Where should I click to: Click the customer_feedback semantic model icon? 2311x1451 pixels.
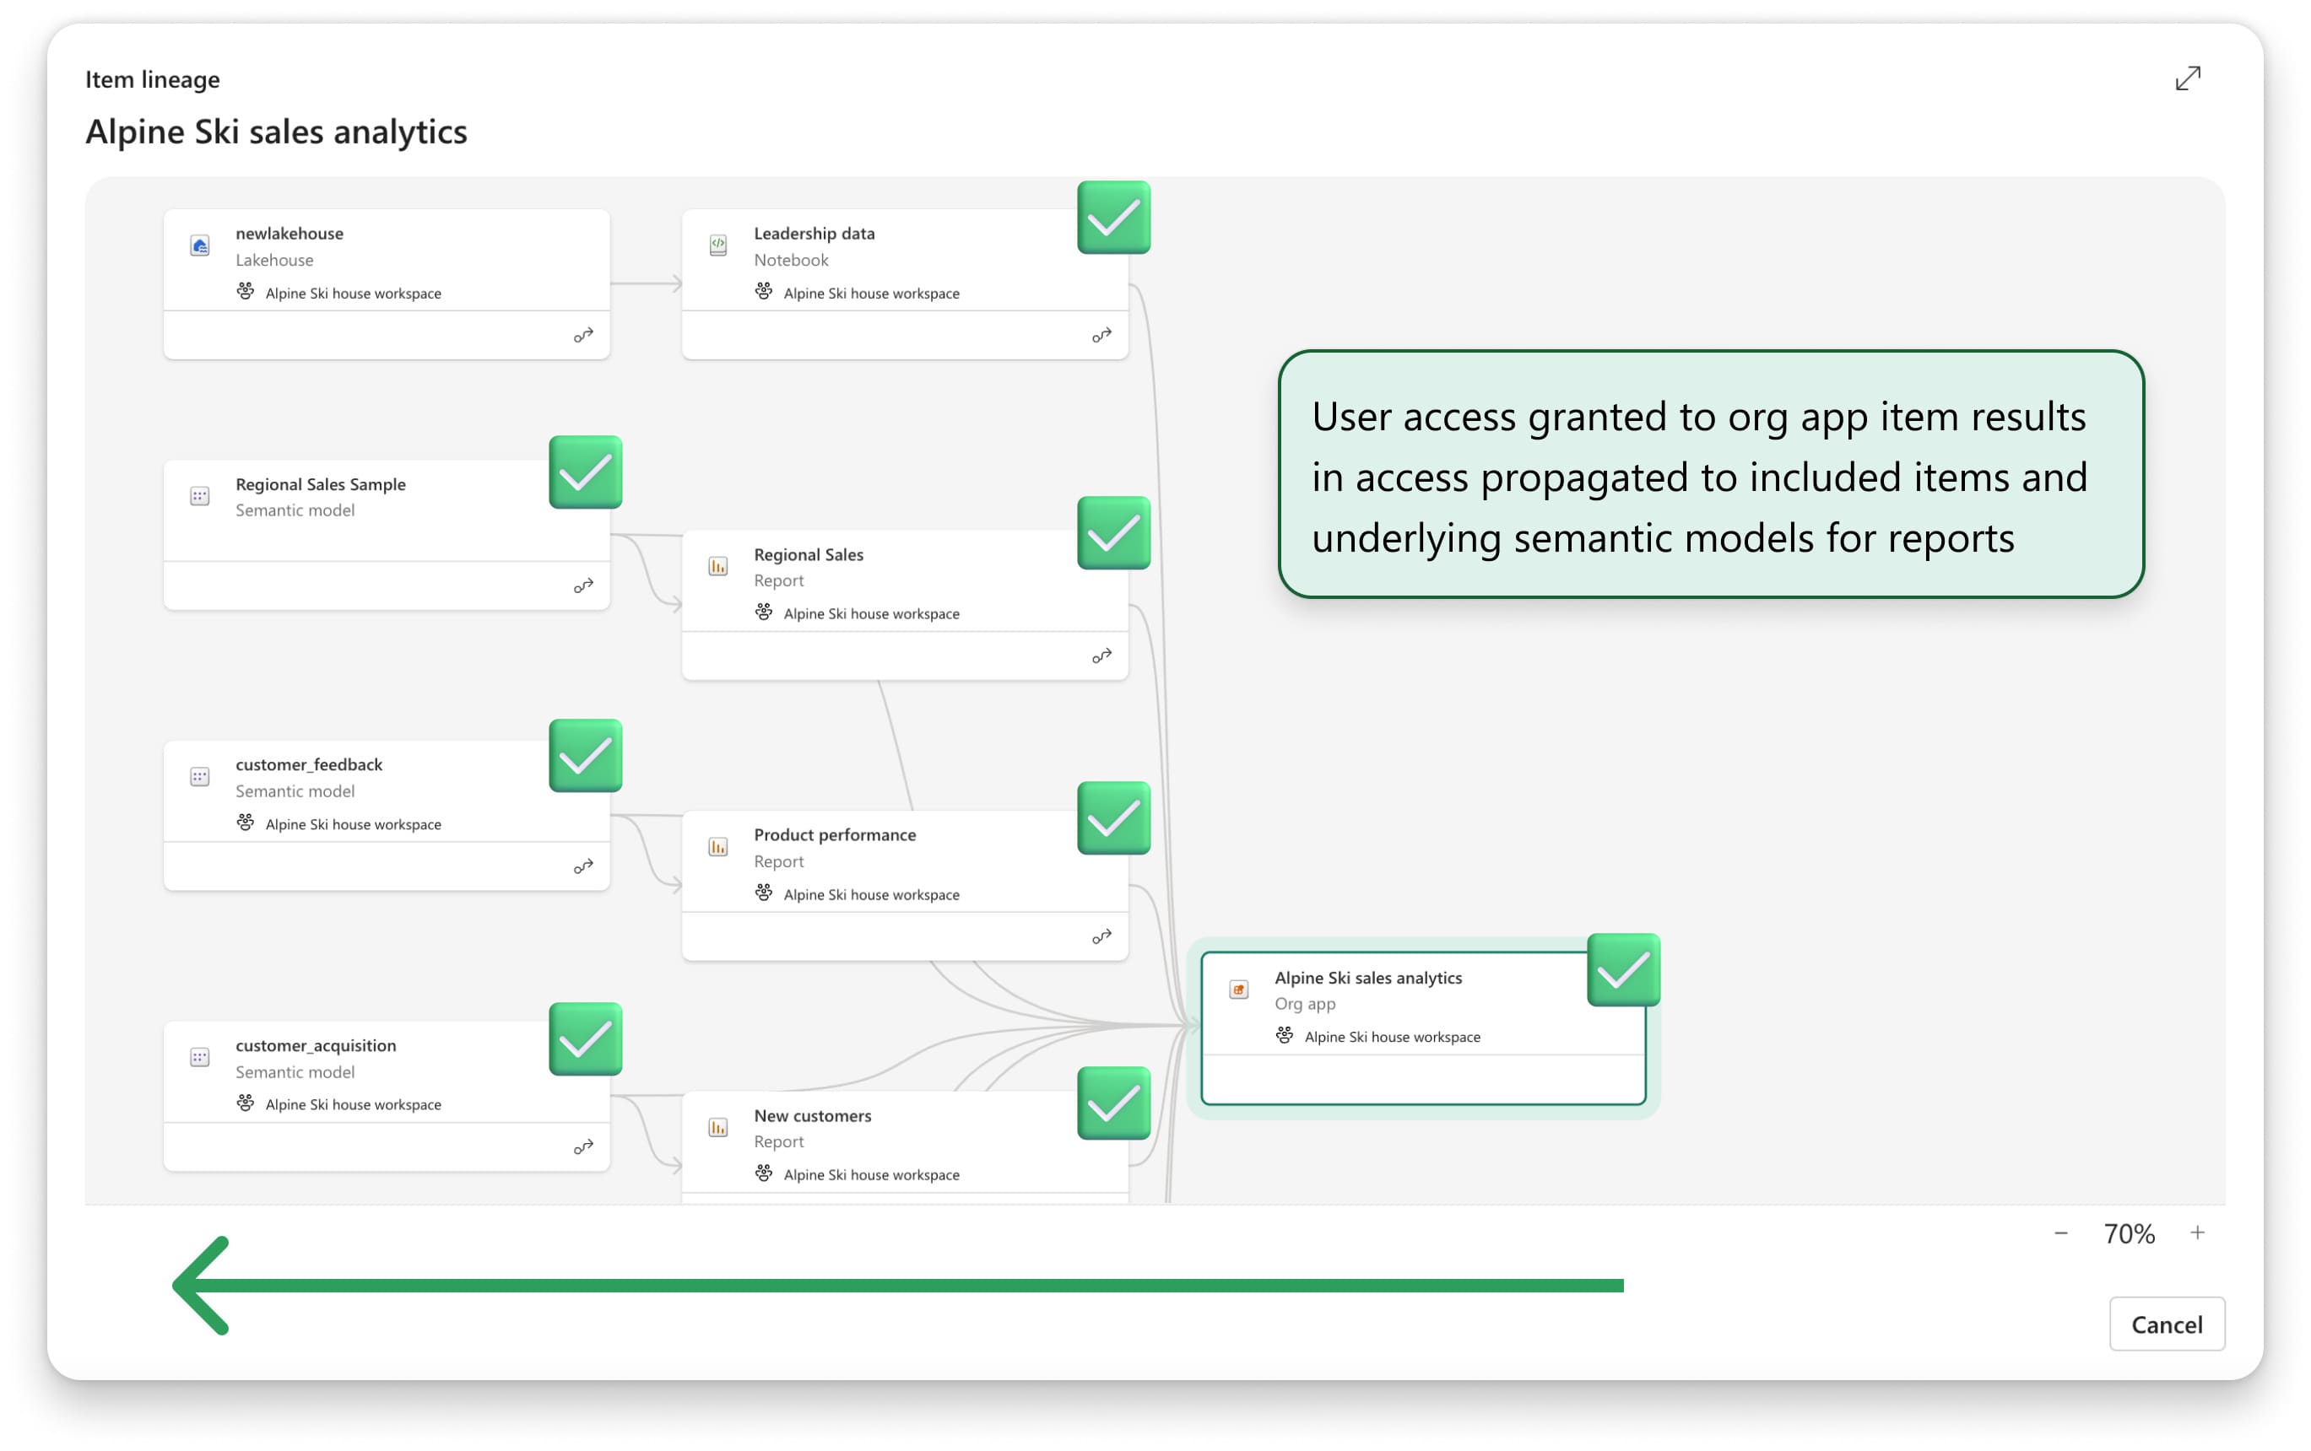tap(200, 778)
